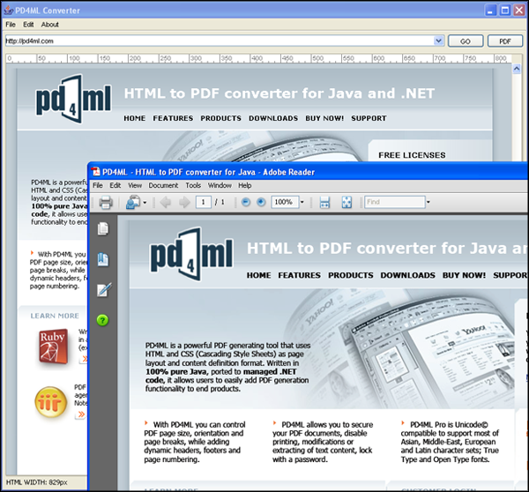This screenshot has height=492, width=529.
Task: Zoom in with the plus button
Action: click(x=261, y=202)
